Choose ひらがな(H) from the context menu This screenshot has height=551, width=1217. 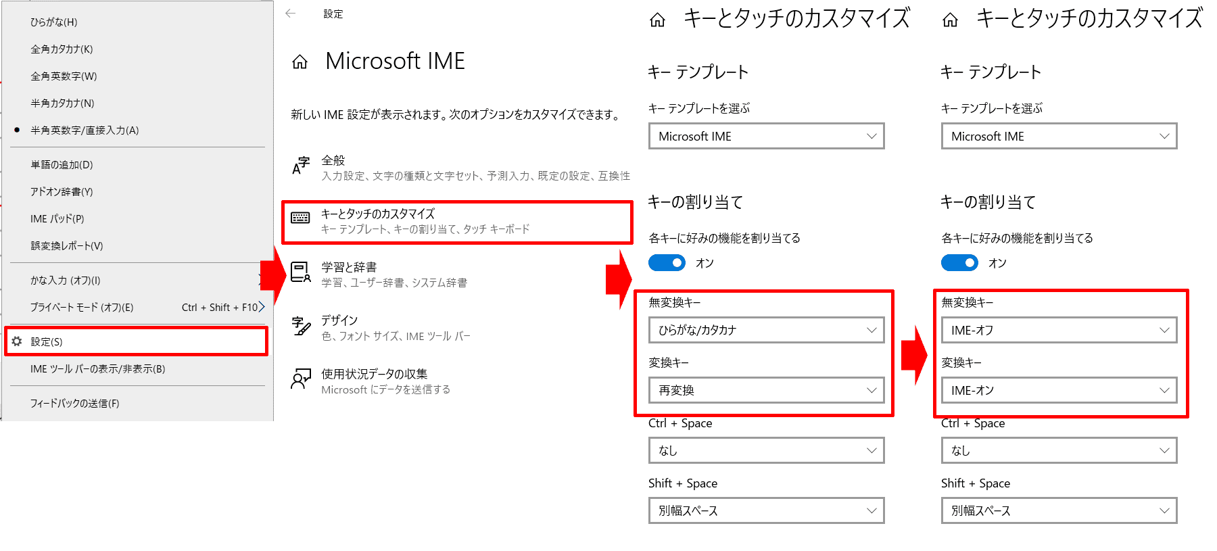point(54,22)
